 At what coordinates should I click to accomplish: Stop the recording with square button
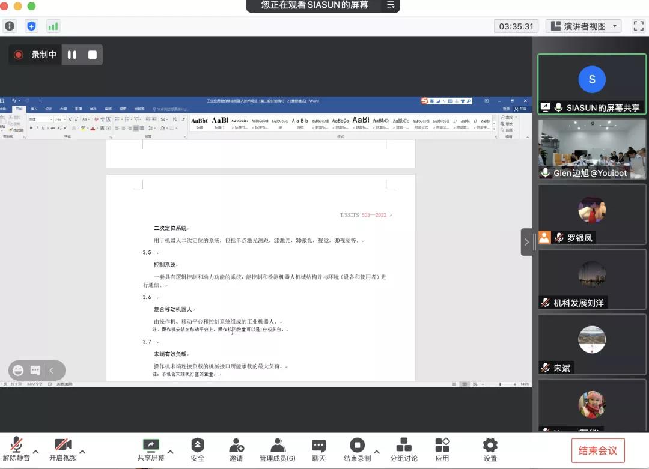[93, 55]
